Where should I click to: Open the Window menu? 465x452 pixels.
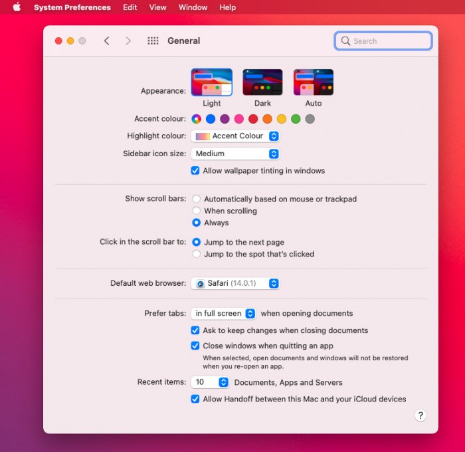click(193, 7)
